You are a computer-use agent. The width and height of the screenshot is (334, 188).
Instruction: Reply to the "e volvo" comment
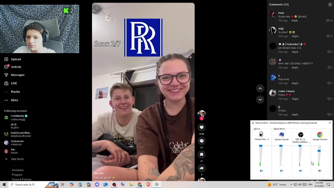(295, 36)
